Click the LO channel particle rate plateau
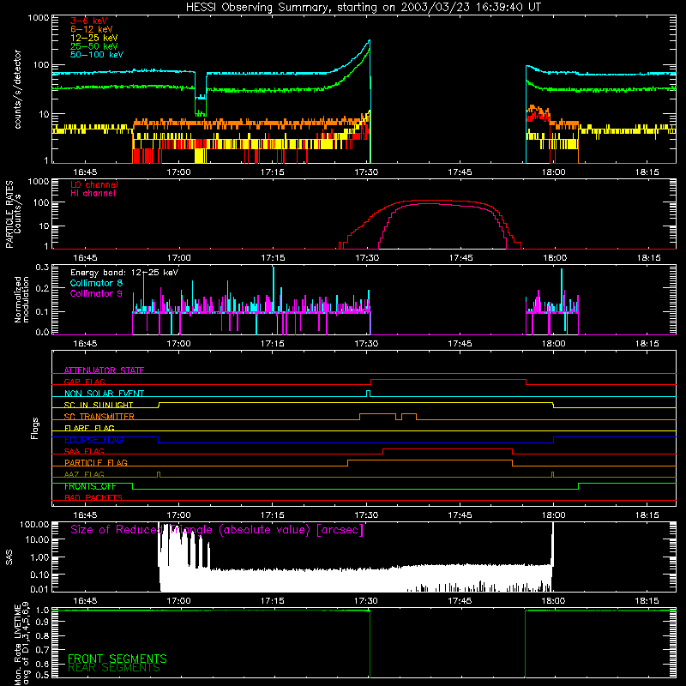This screenshot has height=686, width=686. 433,201
